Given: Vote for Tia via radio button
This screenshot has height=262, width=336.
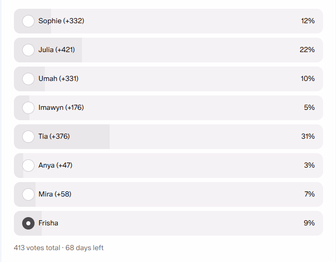Looking at the screenshot, I should pos(28,137).
